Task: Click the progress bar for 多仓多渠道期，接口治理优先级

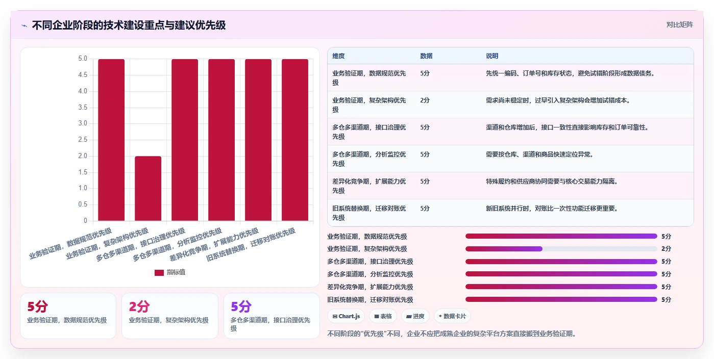Action: click(x=561, y=262)
